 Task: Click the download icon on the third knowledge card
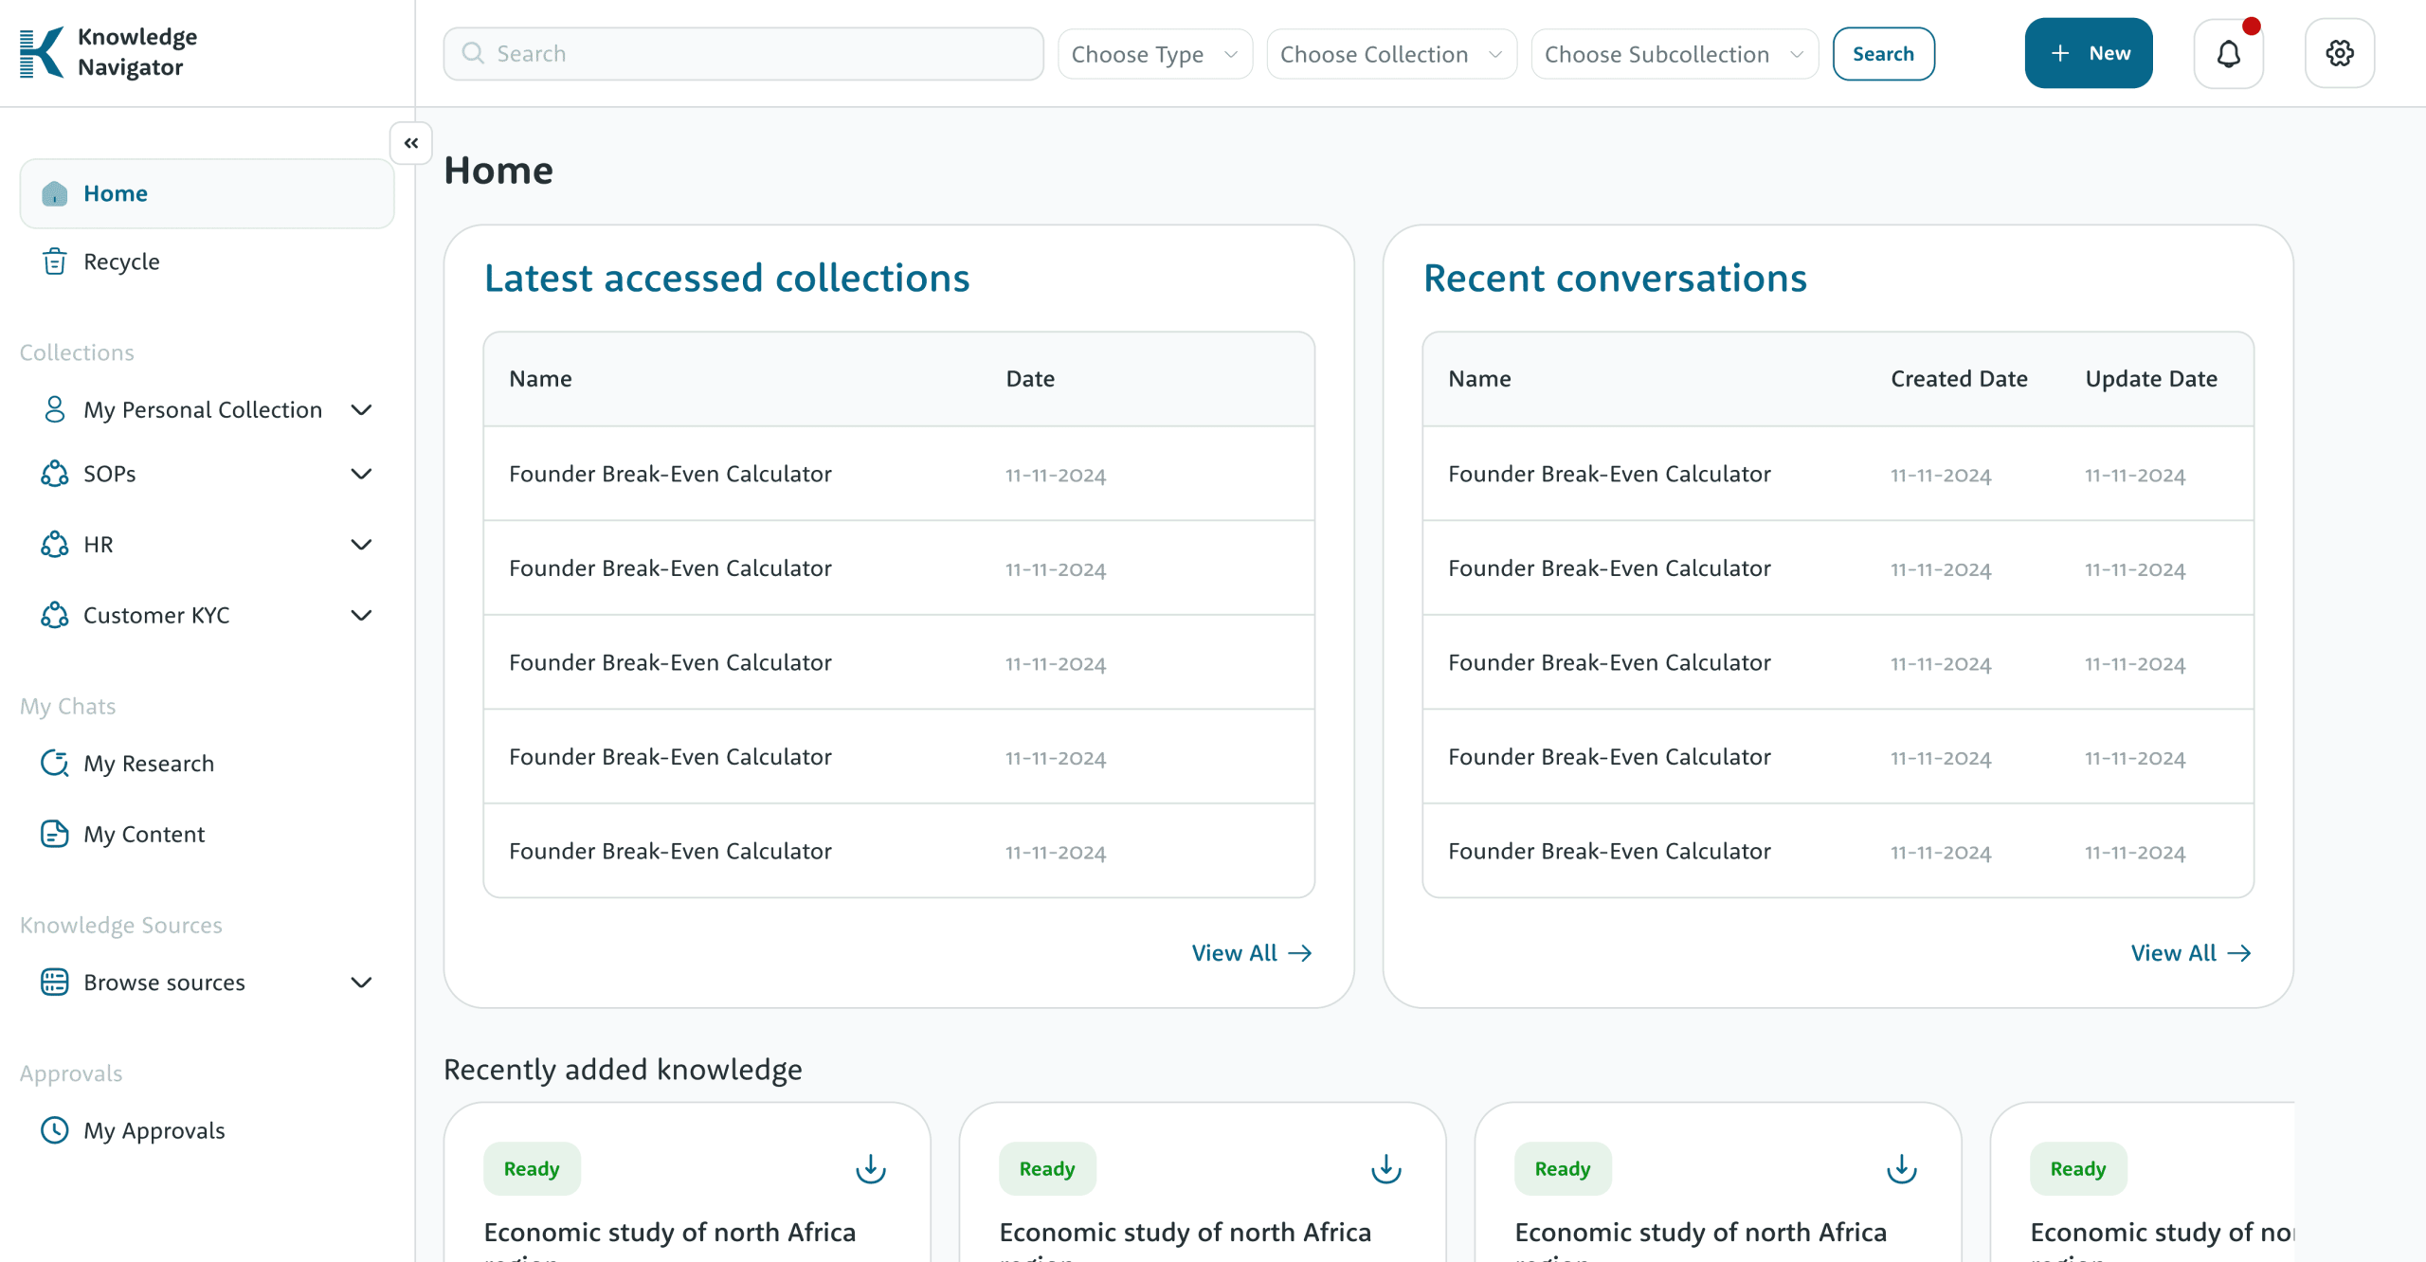coord(1901,1168)
